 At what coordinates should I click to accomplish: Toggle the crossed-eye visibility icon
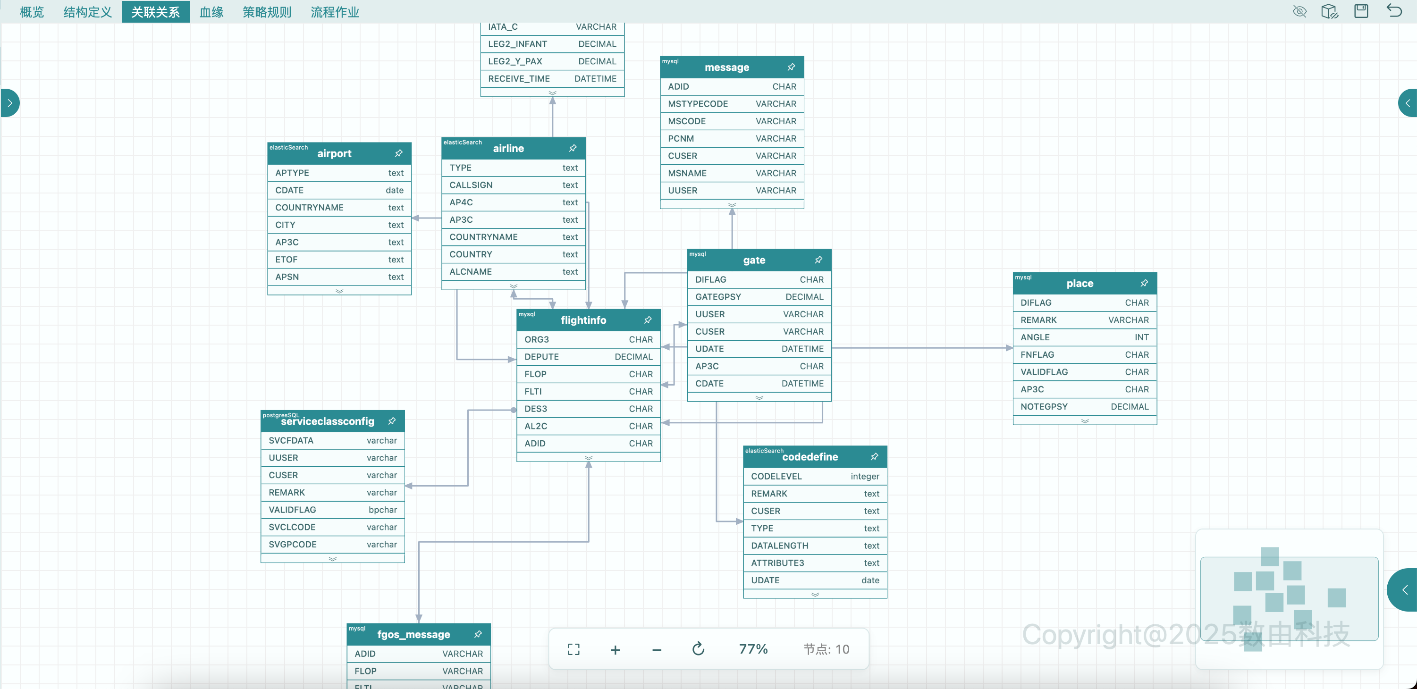pyautogui.click(x=1299, y=11)
